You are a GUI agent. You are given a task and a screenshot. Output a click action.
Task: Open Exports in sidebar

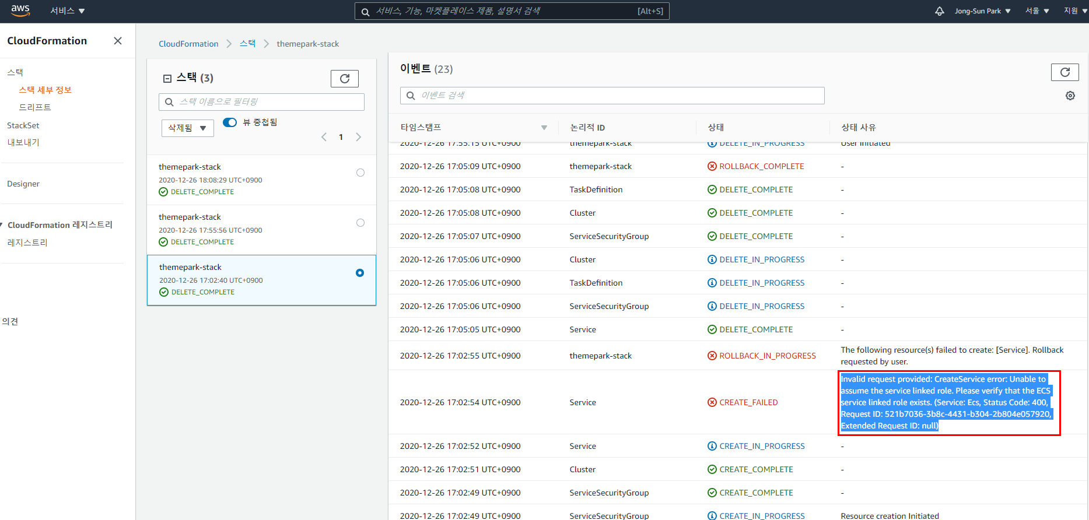[x=23, y=142]
